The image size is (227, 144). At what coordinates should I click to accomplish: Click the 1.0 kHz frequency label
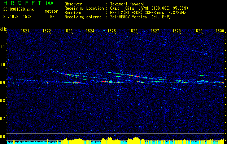coord(3,65)
